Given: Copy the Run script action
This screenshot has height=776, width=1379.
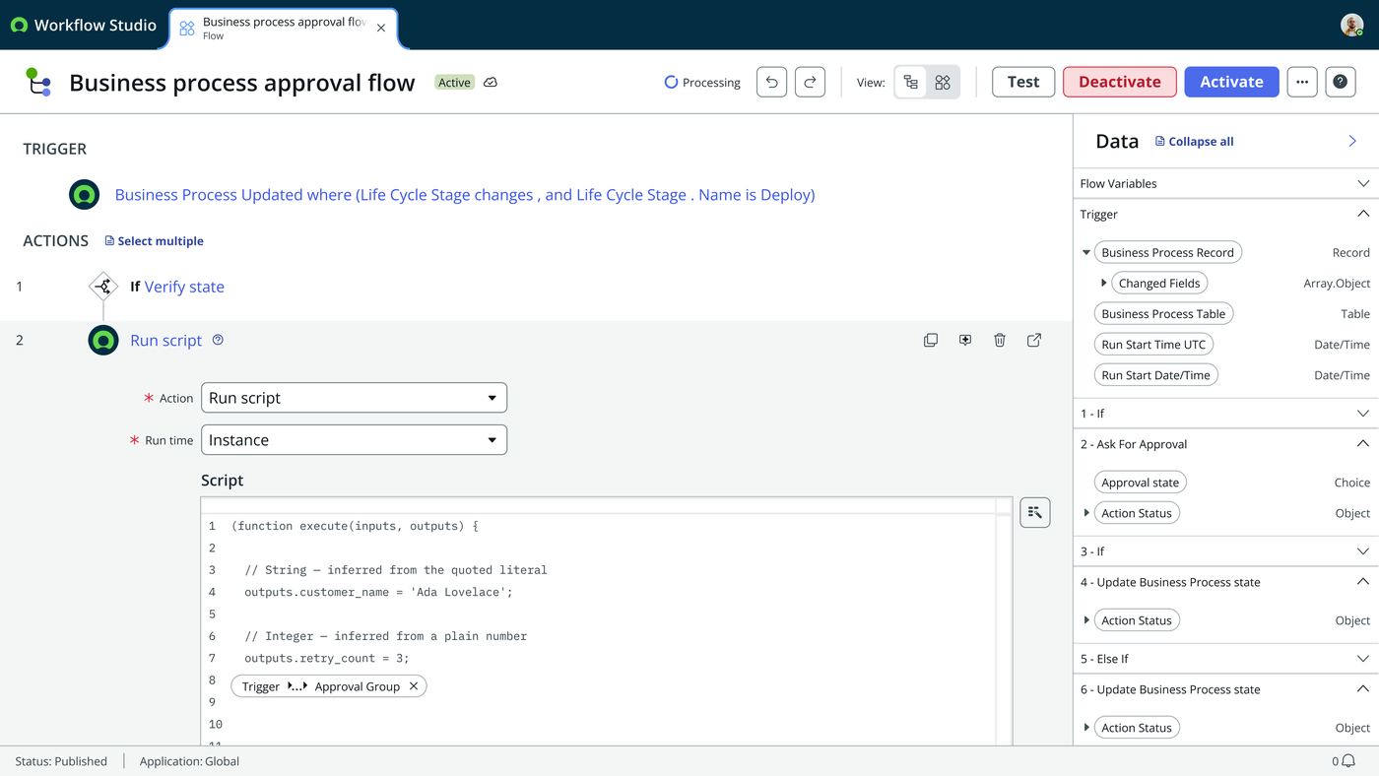Looking at the screenshot, I should (x=931, y=340).
